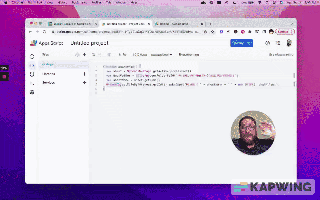Viewport: 320px width, 200px height.
Task: Open the Chrome Extensions puzzle icon
Action: (x=250, y=32)
